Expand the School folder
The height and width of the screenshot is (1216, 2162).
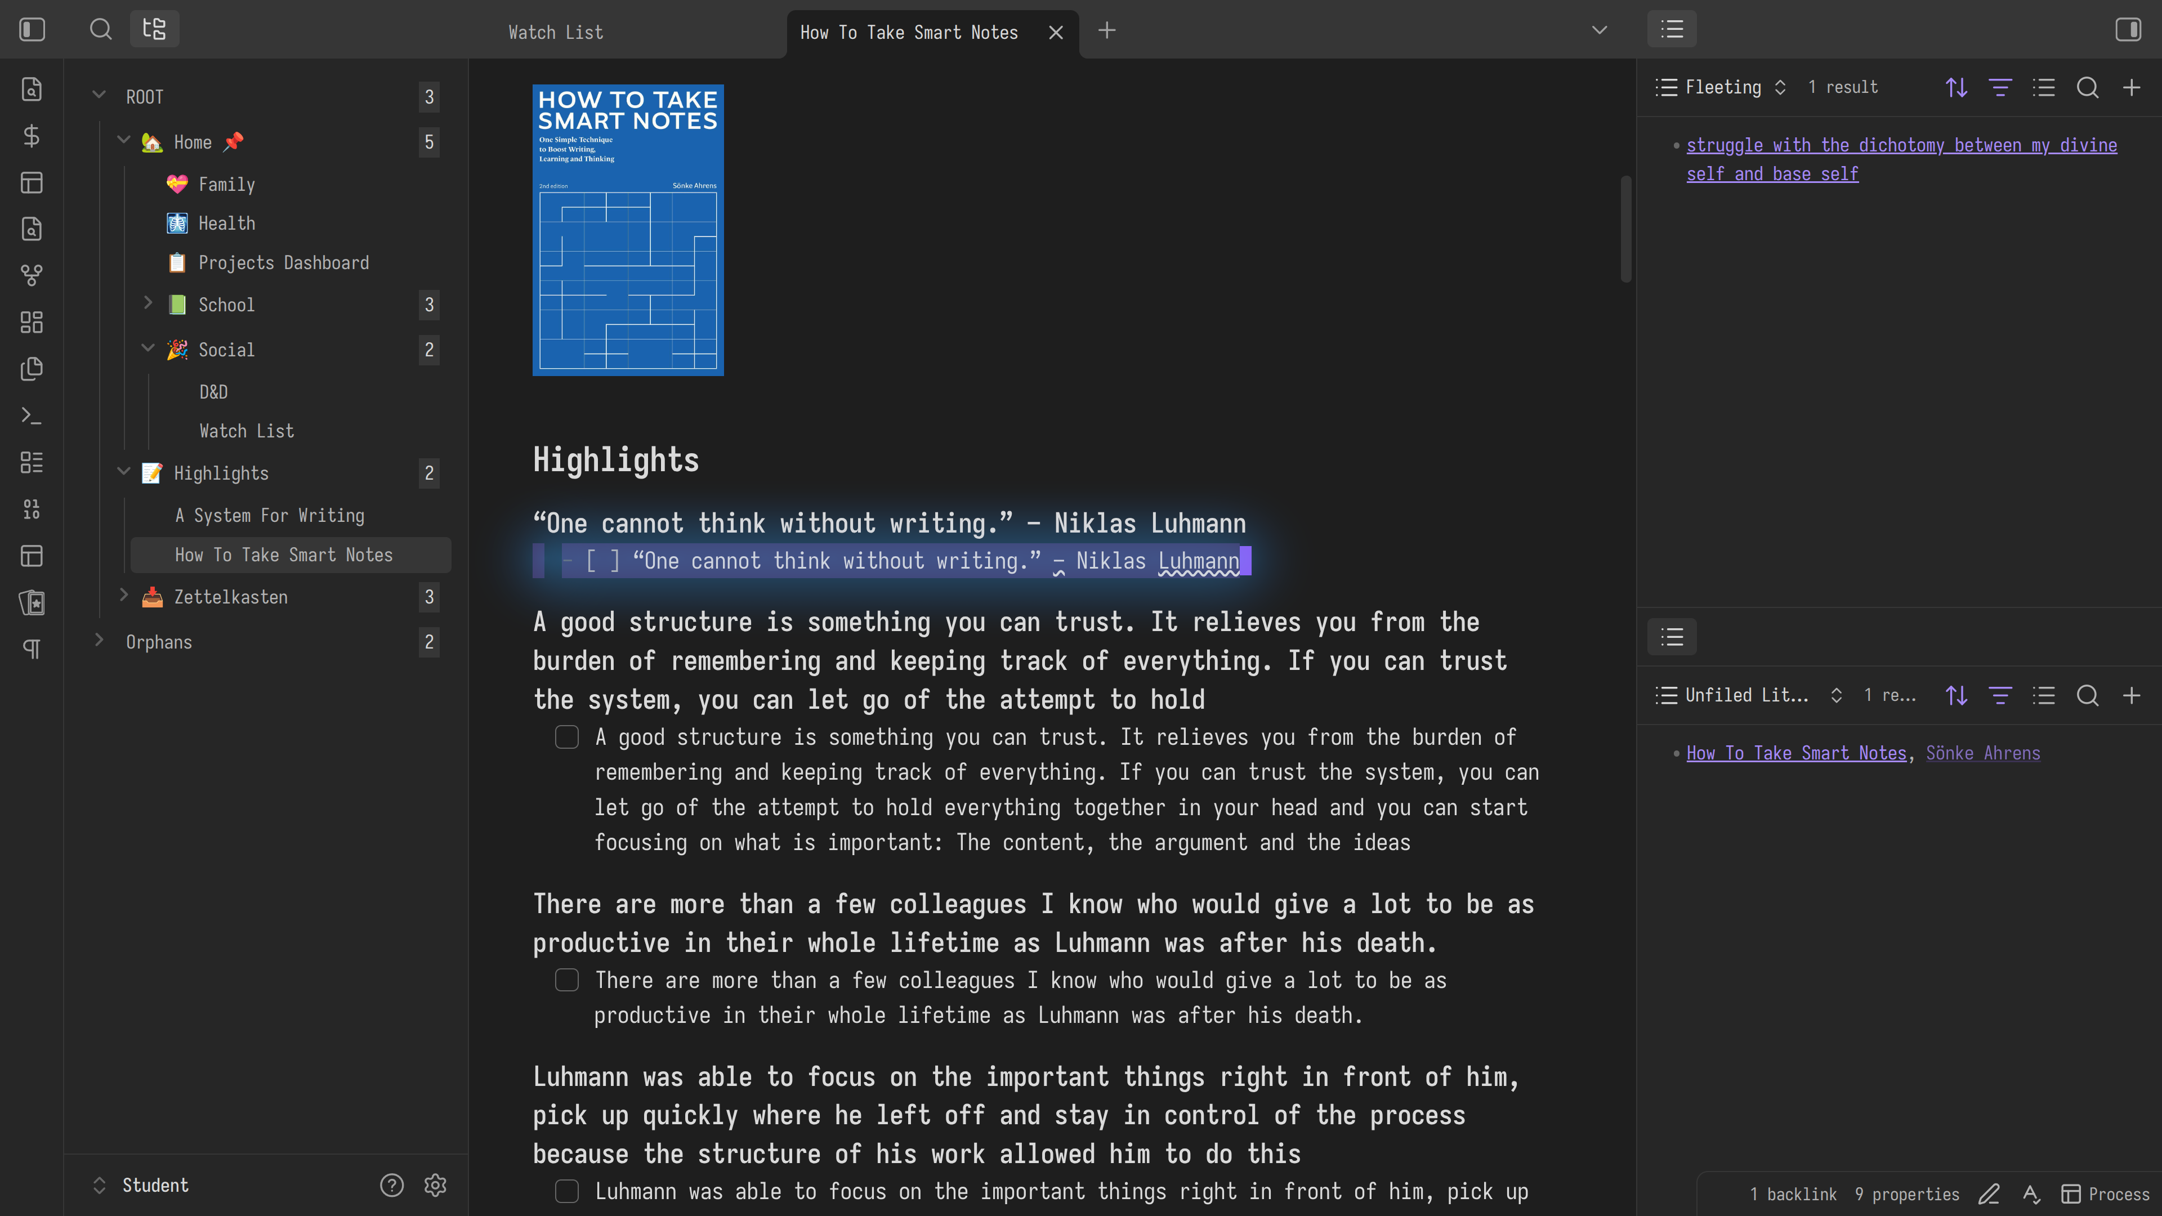(x=148, y=303)
